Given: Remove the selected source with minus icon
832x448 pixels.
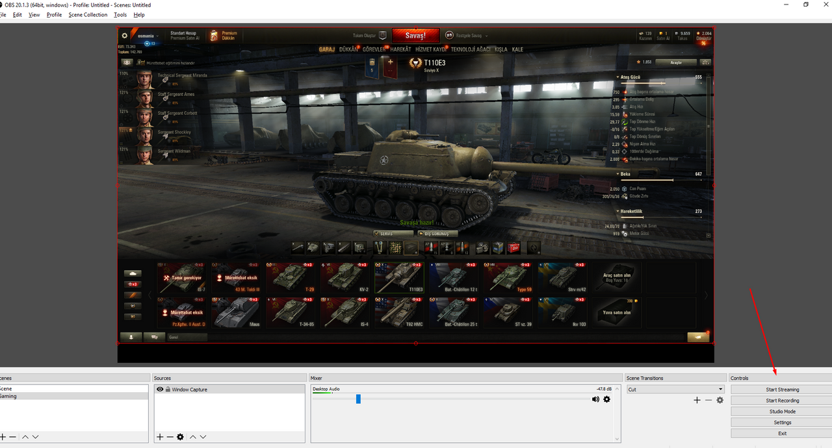Looking at the screenshot, I should coord(170,437).
